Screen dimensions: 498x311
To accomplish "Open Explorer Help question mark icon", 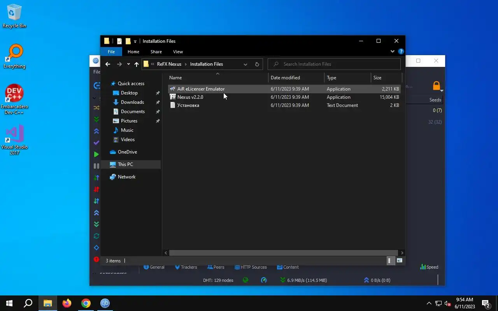I will (x=401, y=51).
